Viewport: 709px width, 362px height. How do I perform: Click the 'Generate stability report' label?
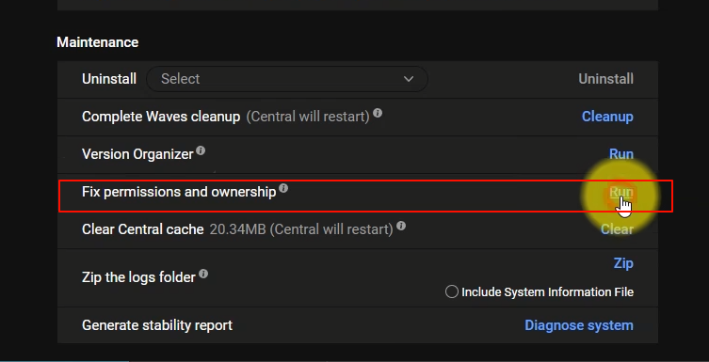(157, 325)
